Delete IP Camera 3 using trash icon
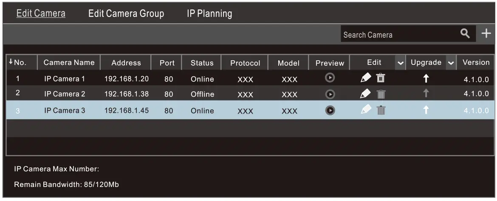 tap(381, 110)
